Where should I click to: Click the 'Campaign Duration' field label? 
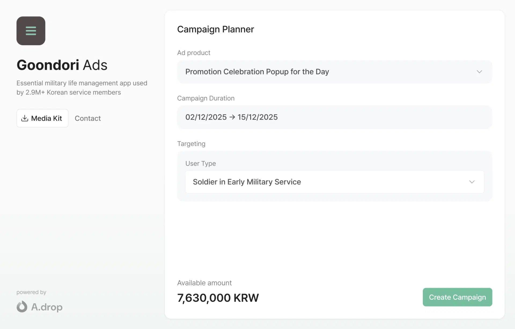click(206, 98)
